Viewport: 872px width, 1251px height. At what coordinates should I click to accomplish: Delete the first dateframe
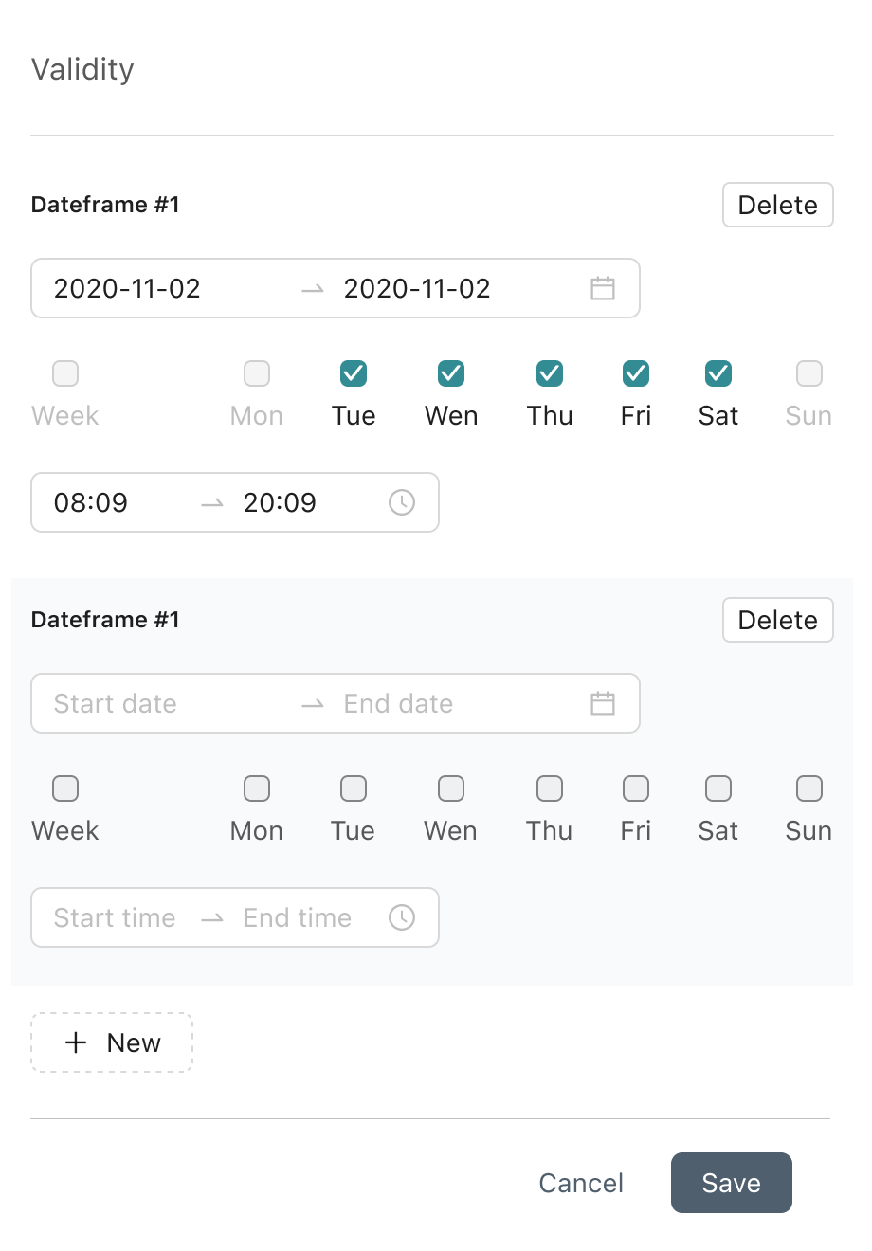(778, 205)
